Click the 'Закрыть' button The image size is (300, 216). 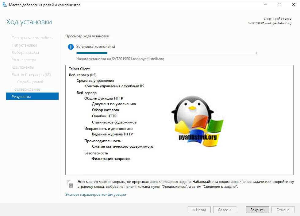click(257, 210)
